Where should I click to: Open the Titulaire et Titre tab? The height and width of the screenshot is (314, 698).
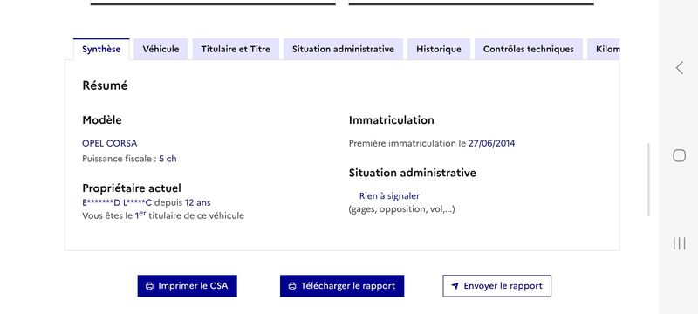[236, 49]
